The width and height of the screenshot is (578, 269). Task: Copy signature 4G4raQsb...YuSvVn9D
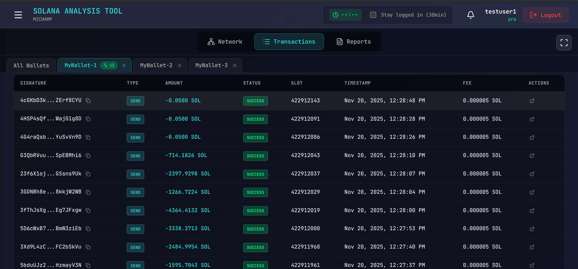tap(88, 137)
